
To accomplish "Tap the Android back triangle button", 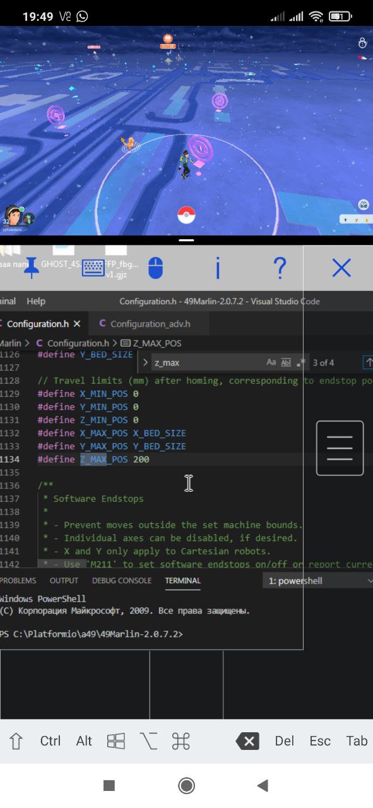I will tap(263, 785).
